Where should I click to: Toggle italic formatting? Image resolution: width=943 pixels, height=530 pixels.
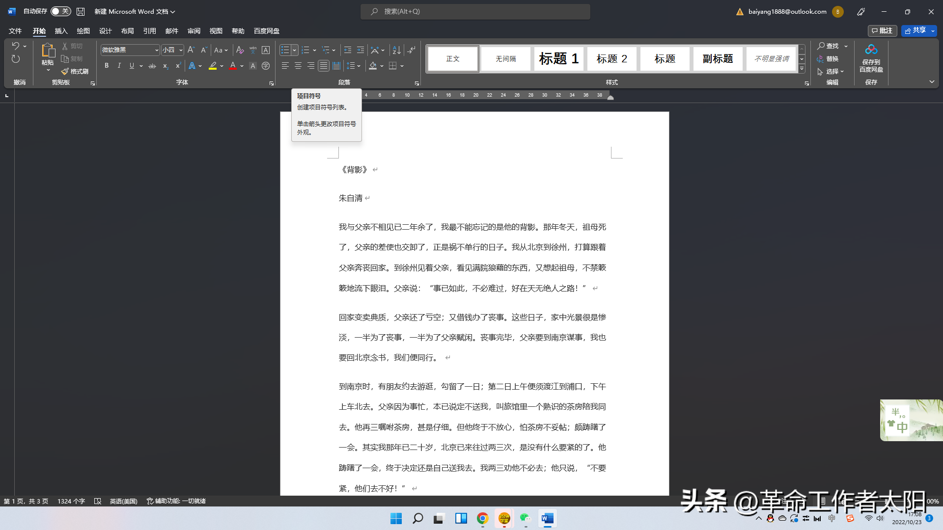tap(119, 66)
